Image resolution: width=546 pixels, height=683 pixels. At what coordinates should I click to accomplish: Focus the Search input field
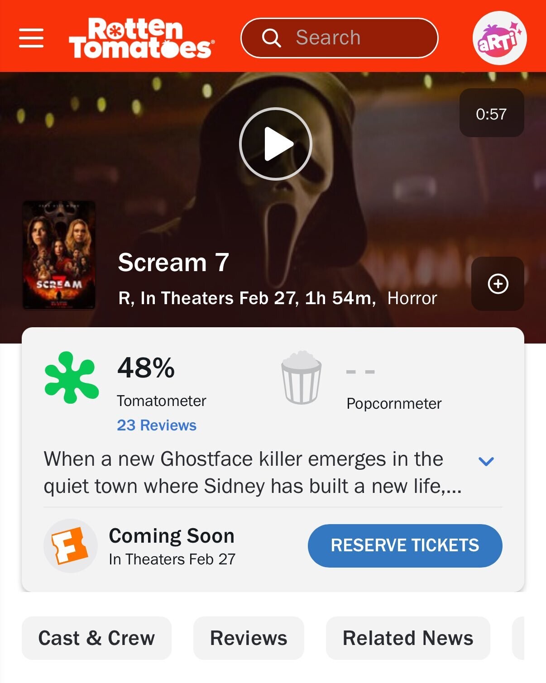coord(339,38)
